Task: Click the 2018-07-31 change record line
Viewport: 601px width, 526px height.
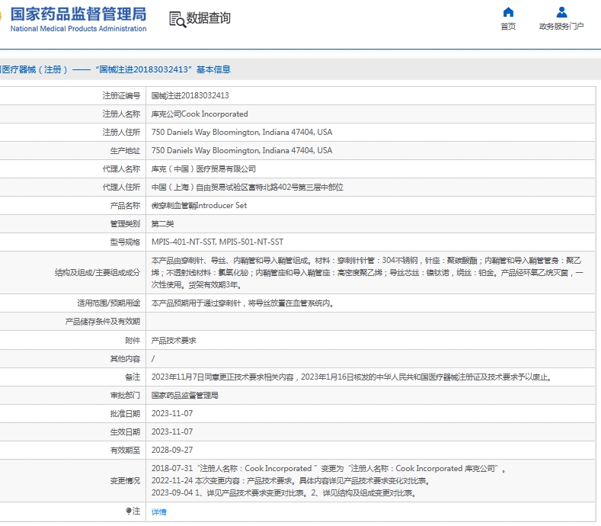Action: (x=328, y=469)
